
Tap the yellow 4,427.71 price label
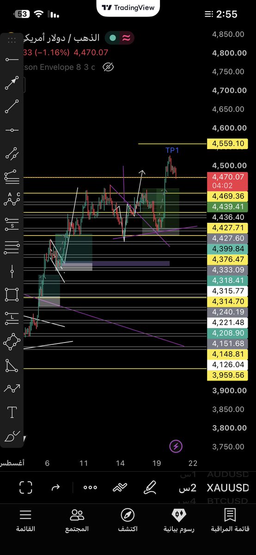[x=228, y=228]
